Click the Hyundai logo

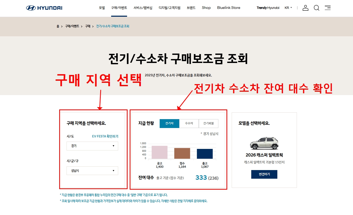[x=44, y=8]
